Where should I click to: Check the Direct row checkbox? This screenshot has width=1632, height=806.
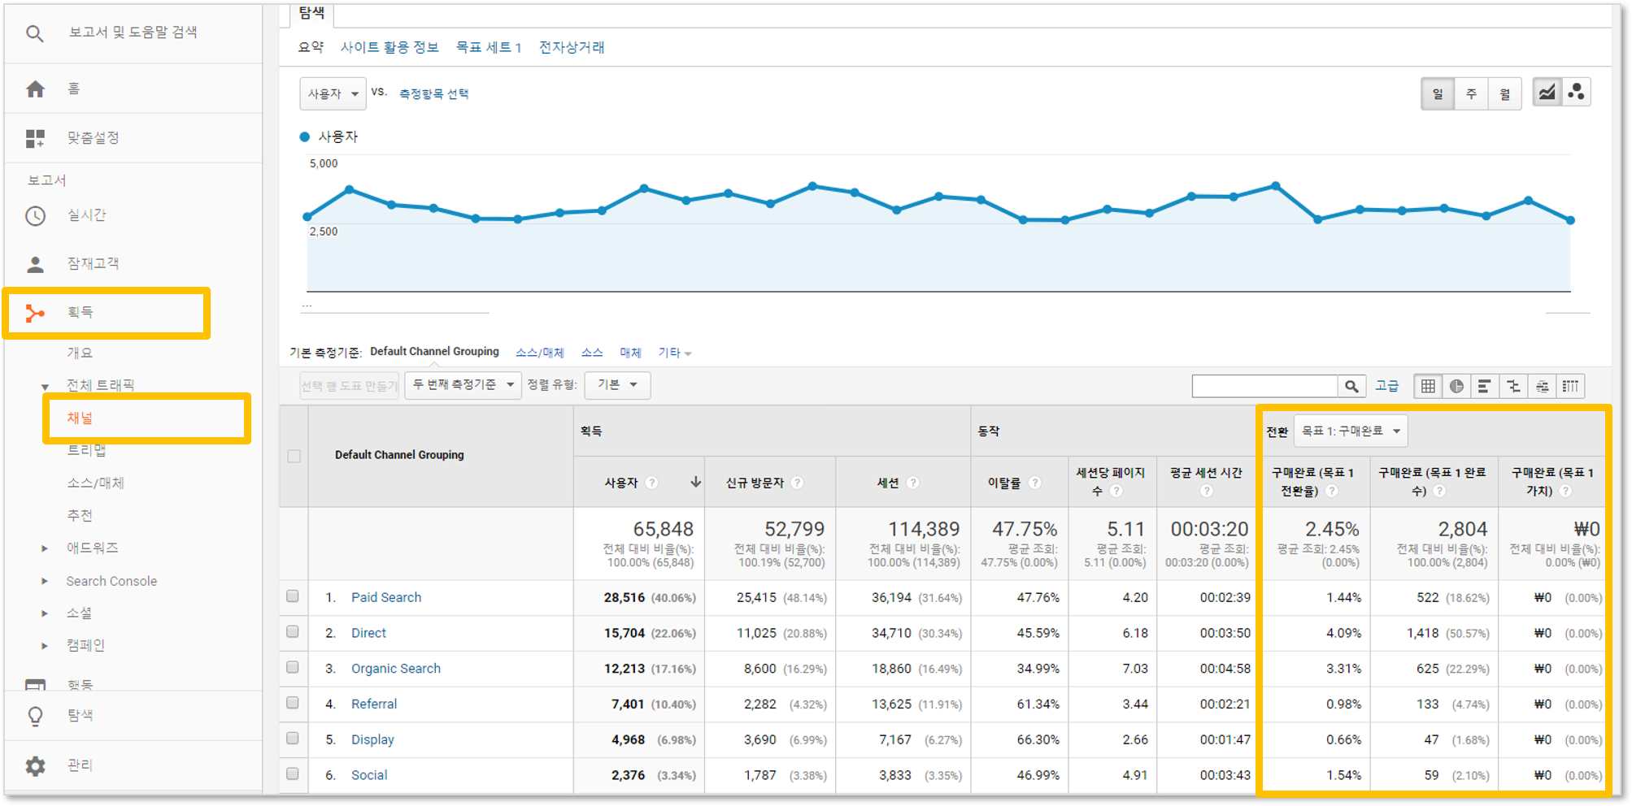[294, 633]
